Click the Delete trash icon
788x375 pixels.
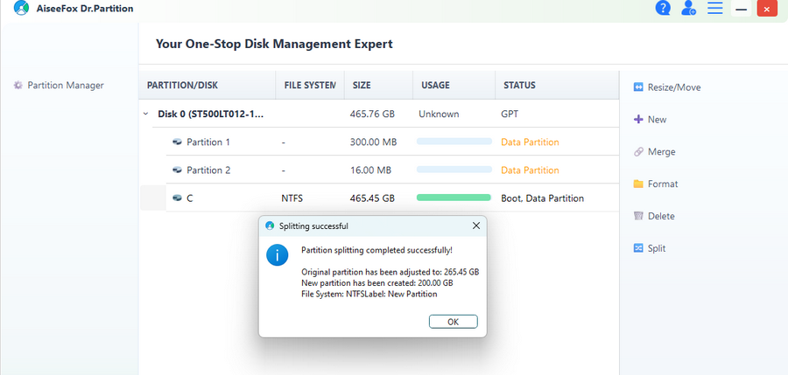click(x=638, y=216)
